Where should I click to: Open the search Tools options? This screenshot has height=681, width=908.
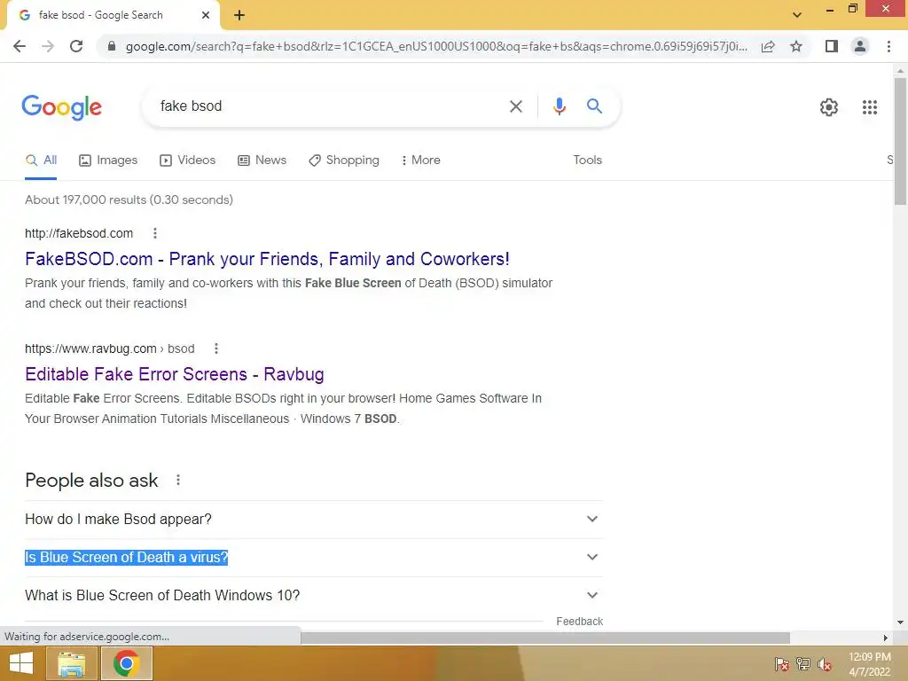(x=587, y=160)
